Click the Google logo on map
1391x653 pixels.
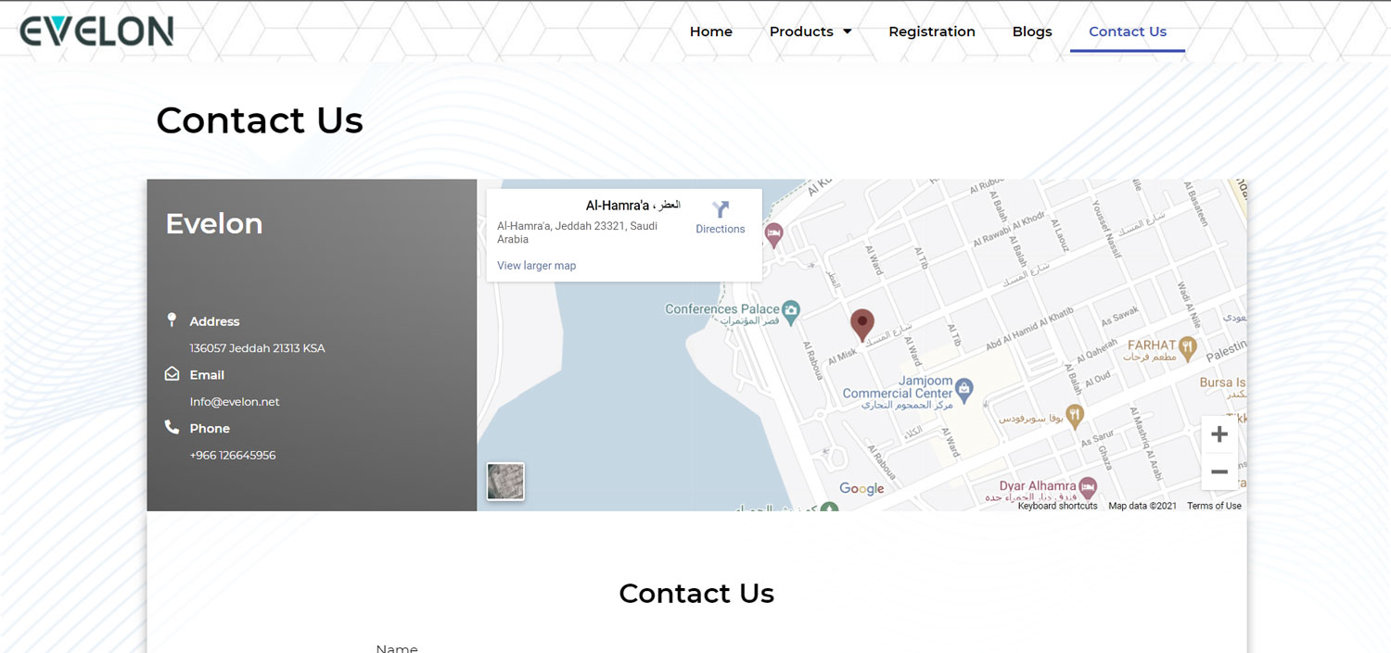(x=861, y=488)
